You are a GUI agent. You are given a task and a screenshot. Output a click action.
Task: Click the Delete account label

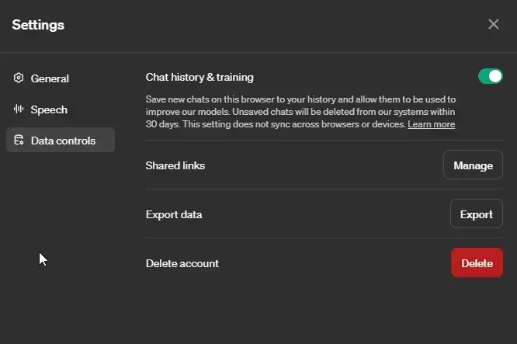pos(182,263)
